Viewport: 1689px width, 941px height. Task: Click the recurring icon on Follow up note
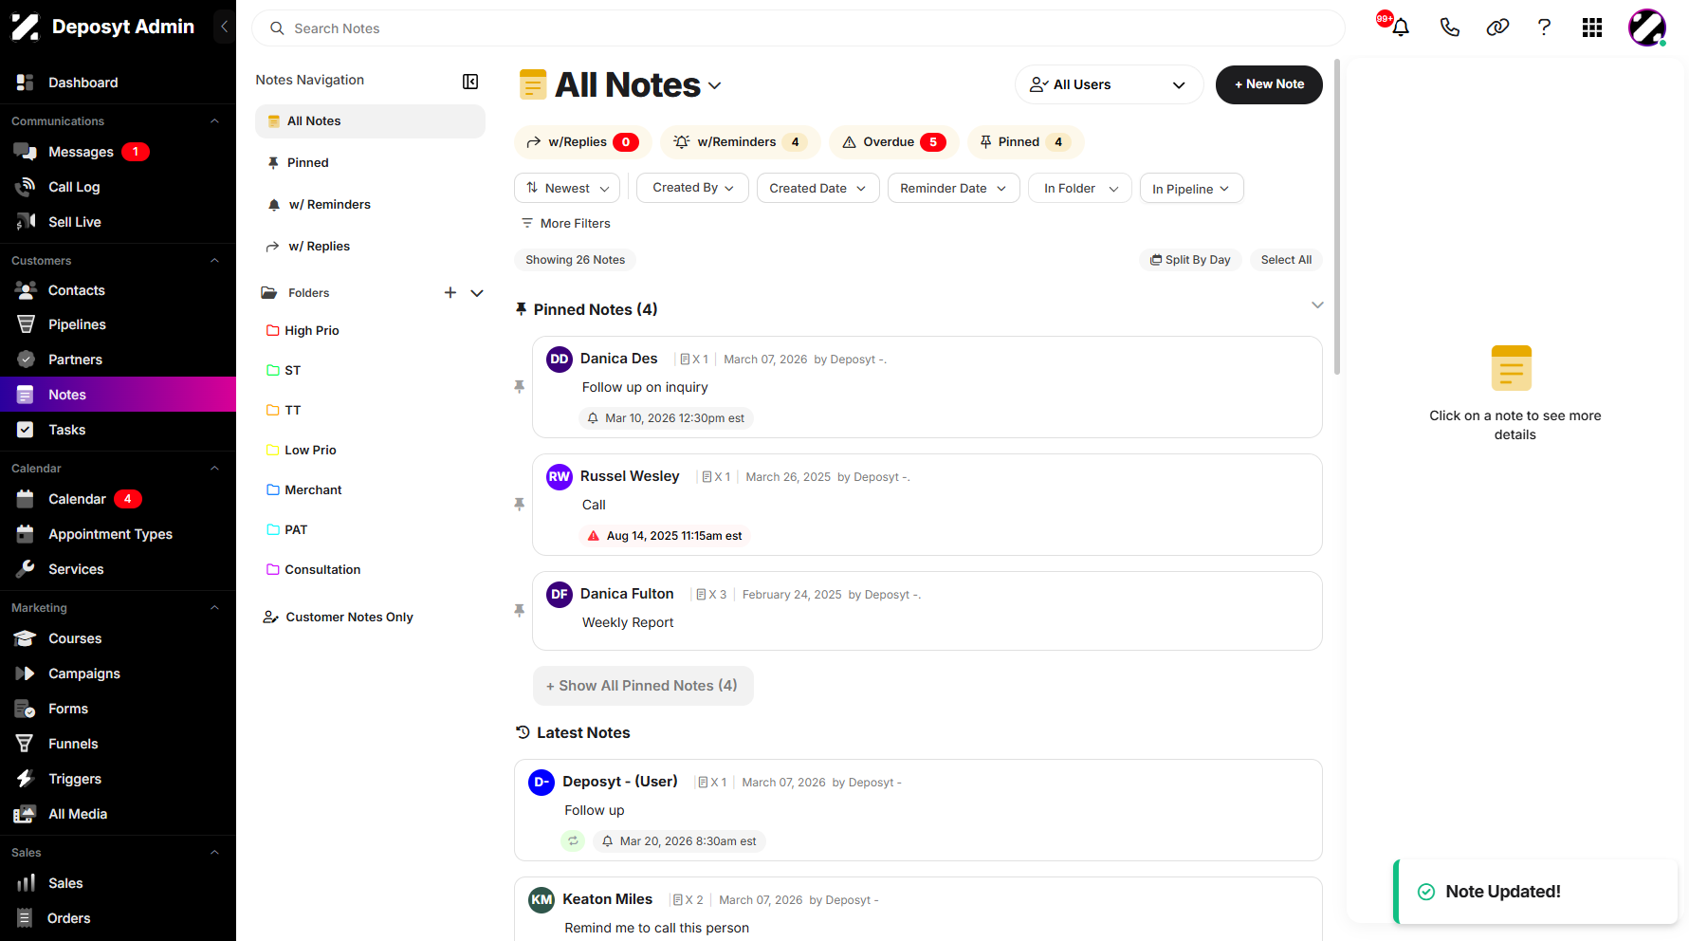(573, 841)
